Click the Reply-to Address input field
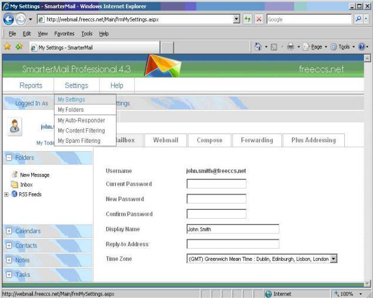The width and height of the screenshot is (373, 298). (232, 244)
